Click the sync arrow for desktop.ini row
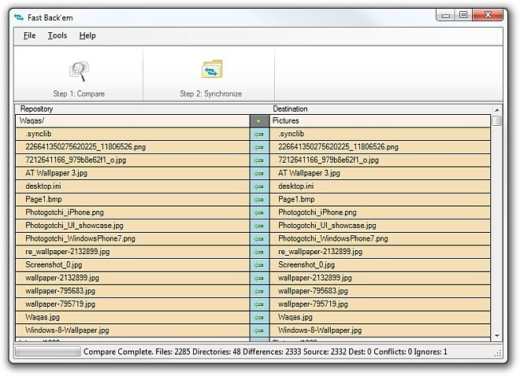This screenshot has height=376, width=520. pyautogui.click(x=259, y=186)
